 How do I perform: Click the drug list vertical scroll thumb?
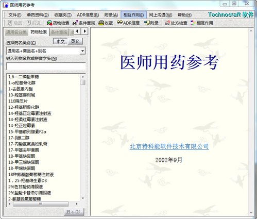(x=83, y=82)
